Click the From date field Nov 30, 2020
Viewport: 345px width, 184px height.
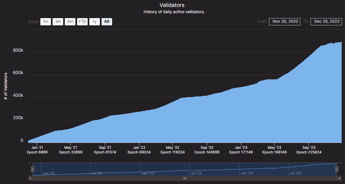click(284, 21)
